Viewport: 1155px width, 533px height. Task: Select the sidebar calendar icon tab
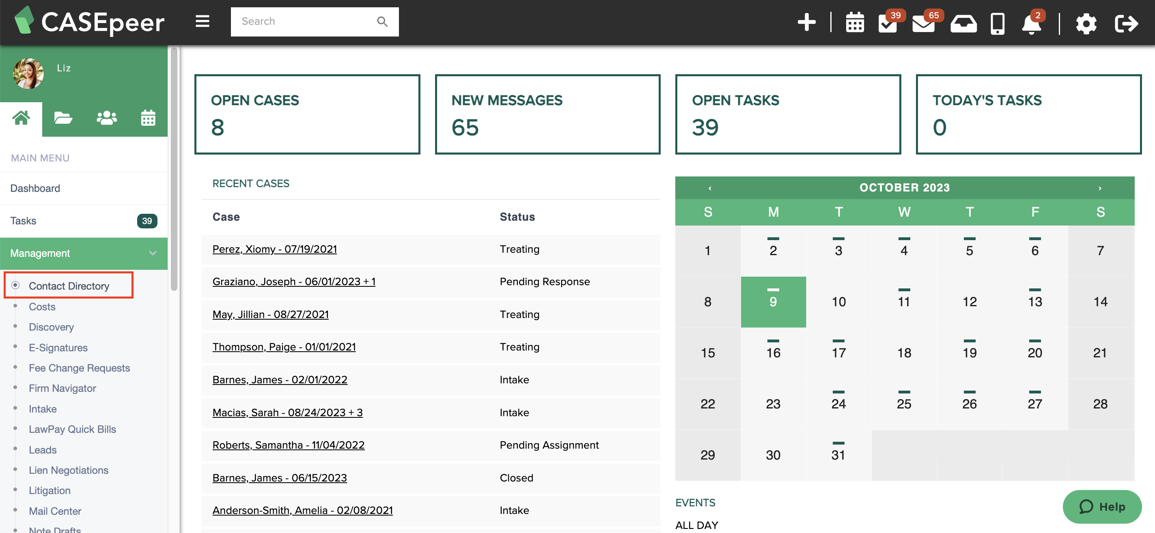coord(148,118)
